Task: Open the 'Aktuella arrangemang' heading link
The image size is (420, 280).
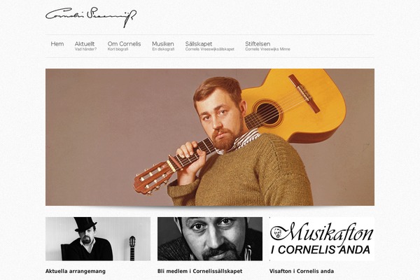Action: [x=76, y=271]
